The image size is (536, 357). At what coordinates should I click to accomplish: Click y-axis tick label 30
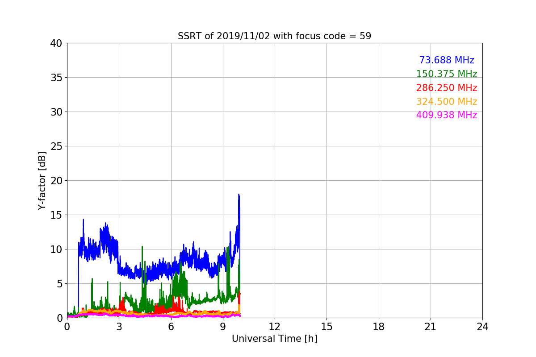click(x=56, y=112)
